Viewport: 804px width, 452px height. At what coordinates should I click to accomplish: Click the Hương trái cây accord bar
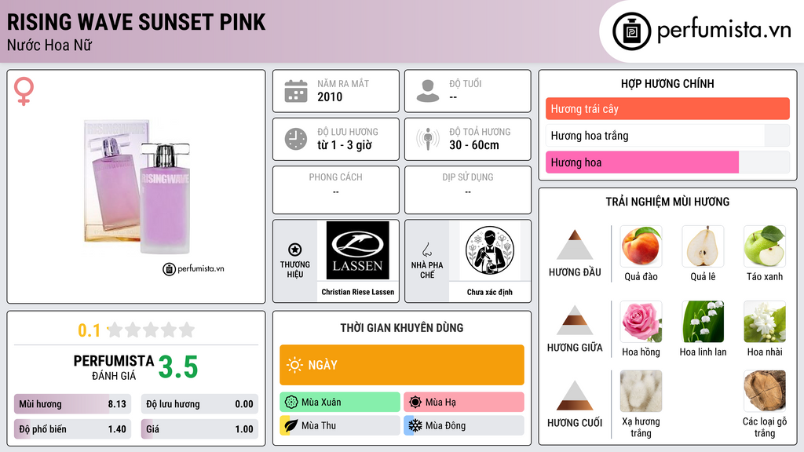[x=667, y=108]
